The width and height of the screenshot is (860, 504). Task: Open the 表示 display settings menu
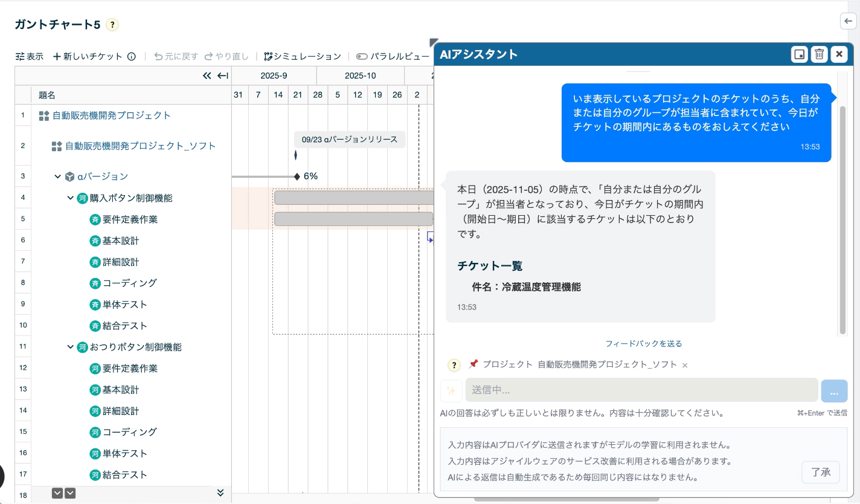(29, 56)
